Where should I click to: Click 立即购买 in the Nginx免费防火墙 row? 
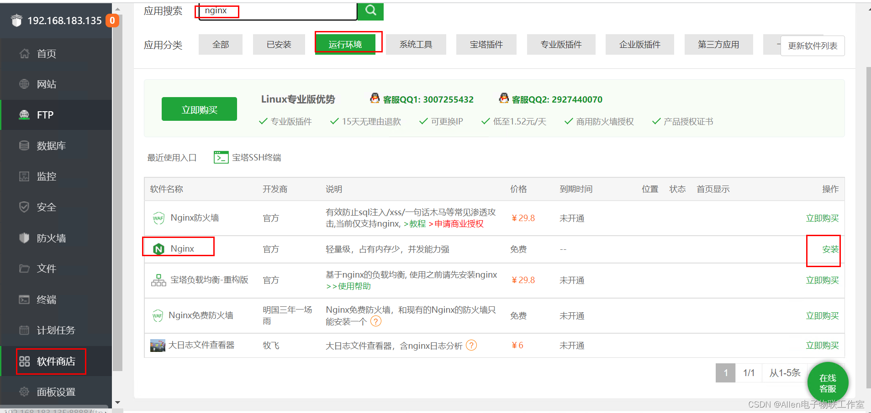(x=822, y=316)
